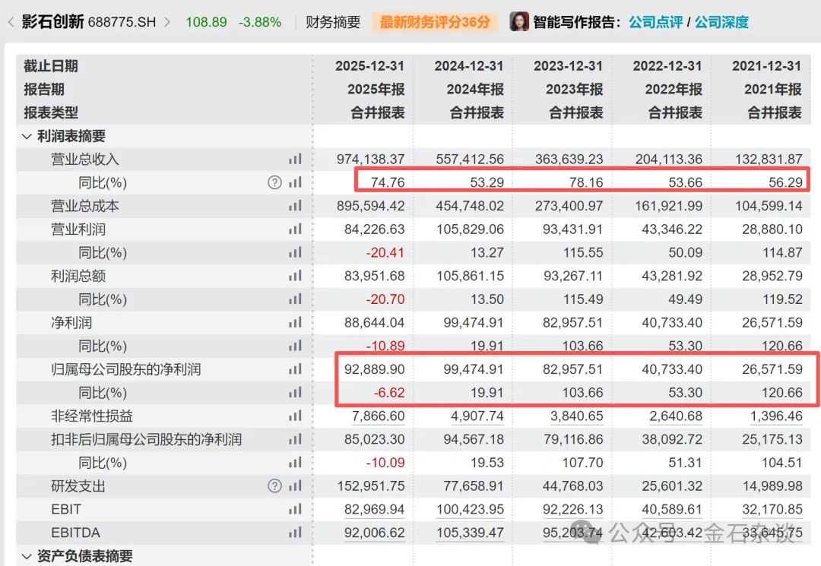The image size is (821, 566).
Task: Go to next stock via right chevron
Action: [x=167, y=22]
